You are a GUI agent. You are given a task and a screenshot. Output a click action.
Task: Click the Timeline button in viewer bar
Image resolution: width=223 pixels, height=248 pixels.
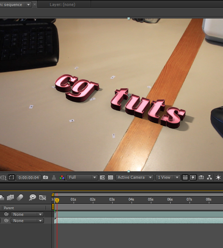tap(201, 177)
